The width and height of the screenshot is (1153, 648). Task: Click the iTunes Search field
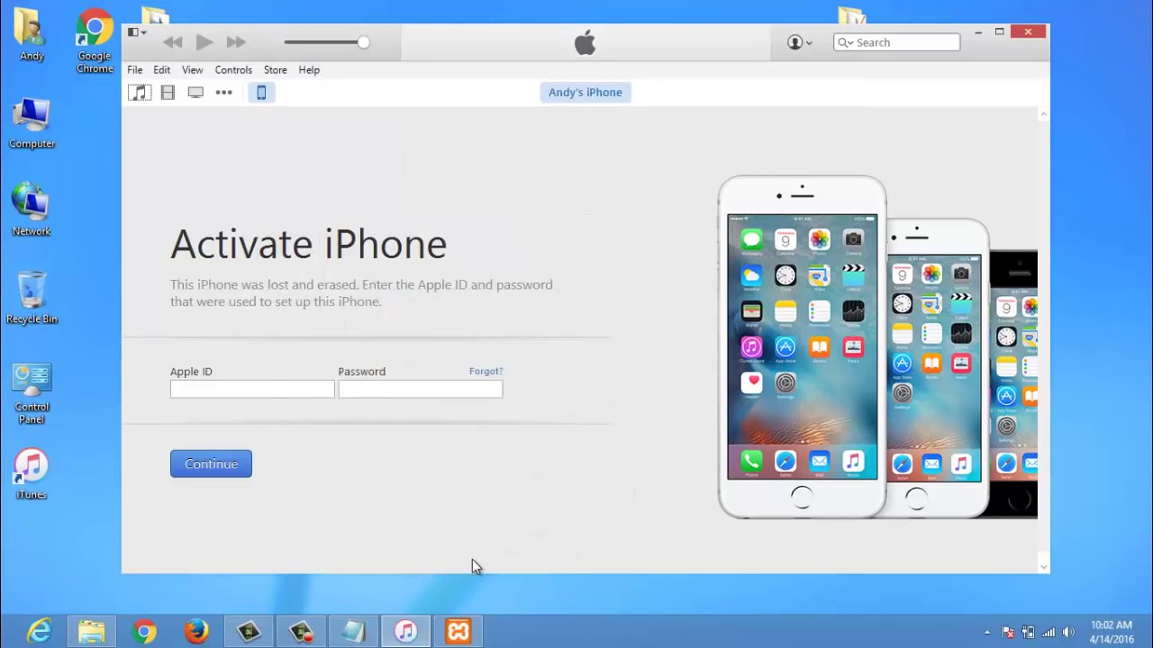[896, 42]
